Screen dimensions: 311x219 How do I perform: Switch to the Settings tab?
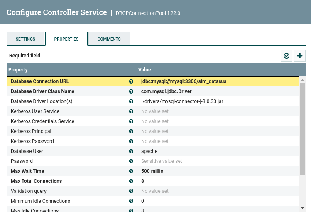[25, 39]
